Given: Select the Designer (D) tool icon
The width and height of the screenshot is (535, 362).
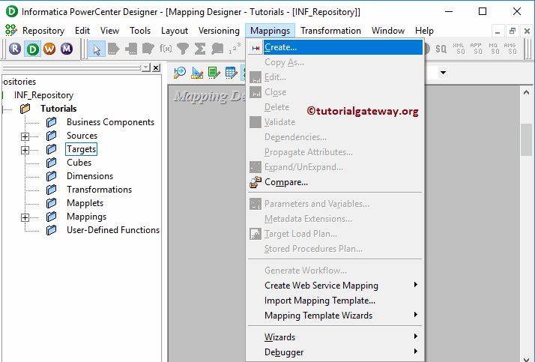Looking at the screenshot, I should pyautogui.click(x=32, y=49).
